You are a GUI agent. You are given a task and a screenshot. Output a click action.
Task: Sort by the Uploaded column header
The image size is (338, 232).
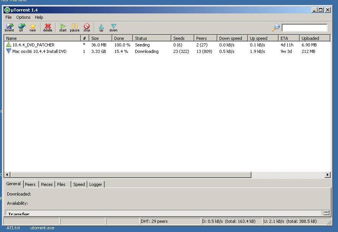pyautogui.click(x=315, y=38)
